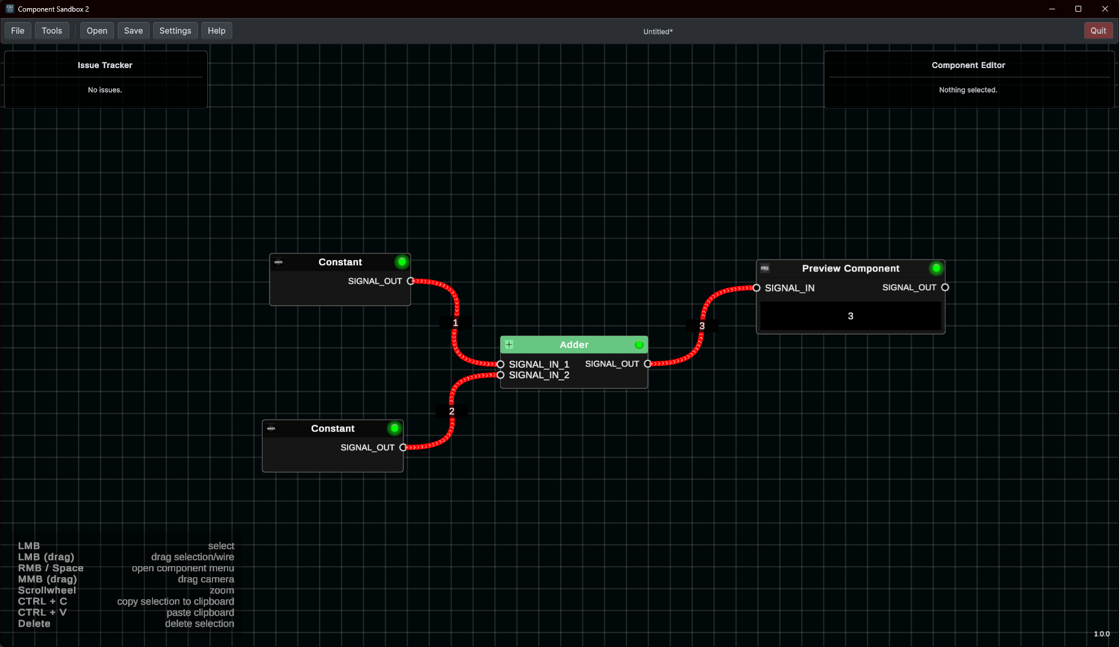Image resolution: width=1119 pixels, height=647 pixels.
Task: Open the File menu
Action: pos(17,31)
